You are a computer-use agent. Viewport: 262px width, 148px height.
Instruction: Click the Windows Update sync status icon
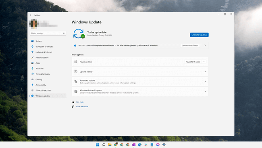click(x=79, y=33)
